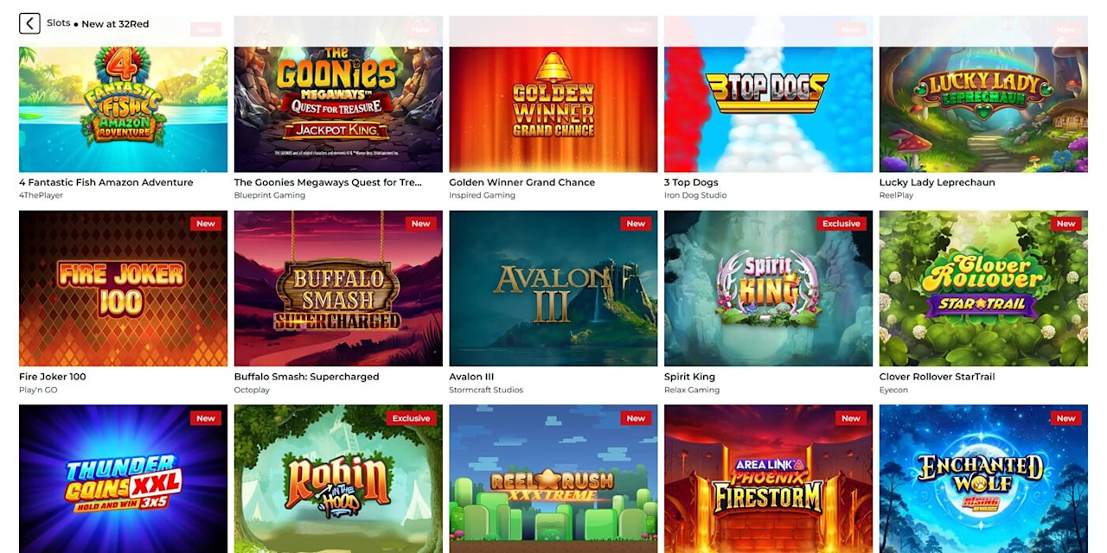Viewport: 1107px width, 553px height.
Task: Open the Robin in the Hood thumbnail
Action: (338, 479)
